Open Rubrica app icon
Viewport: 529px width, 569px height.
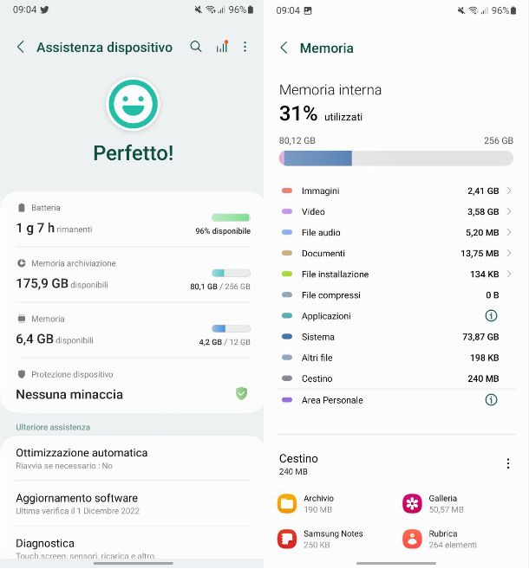[x=412, y=539]
